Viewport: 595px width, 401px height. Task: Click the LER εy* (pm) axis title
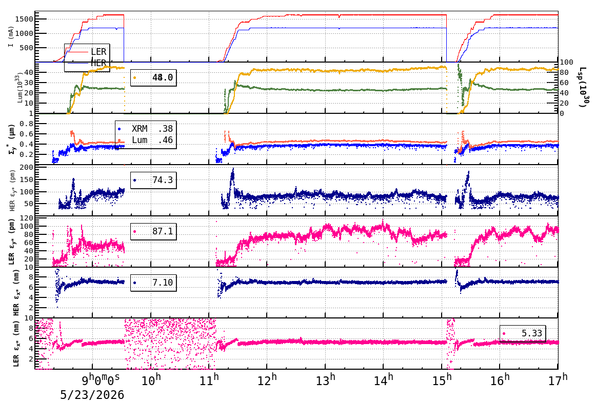coord(12,242)
